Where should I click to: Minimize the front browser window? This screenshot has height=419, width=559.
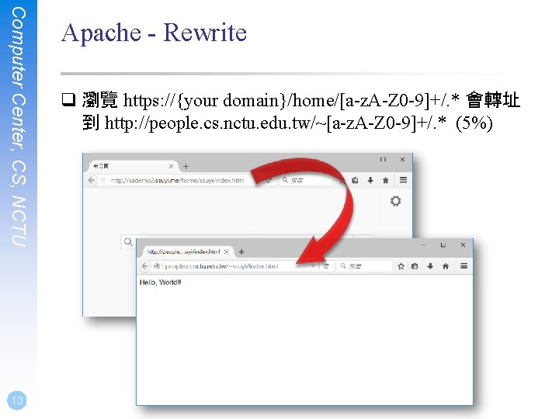click(423, 244)
